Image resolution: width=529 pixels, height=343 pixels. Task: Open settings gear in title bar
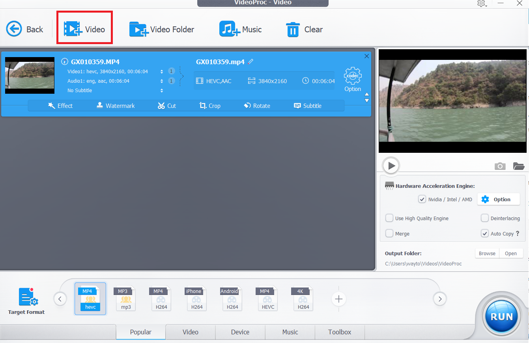481,4
